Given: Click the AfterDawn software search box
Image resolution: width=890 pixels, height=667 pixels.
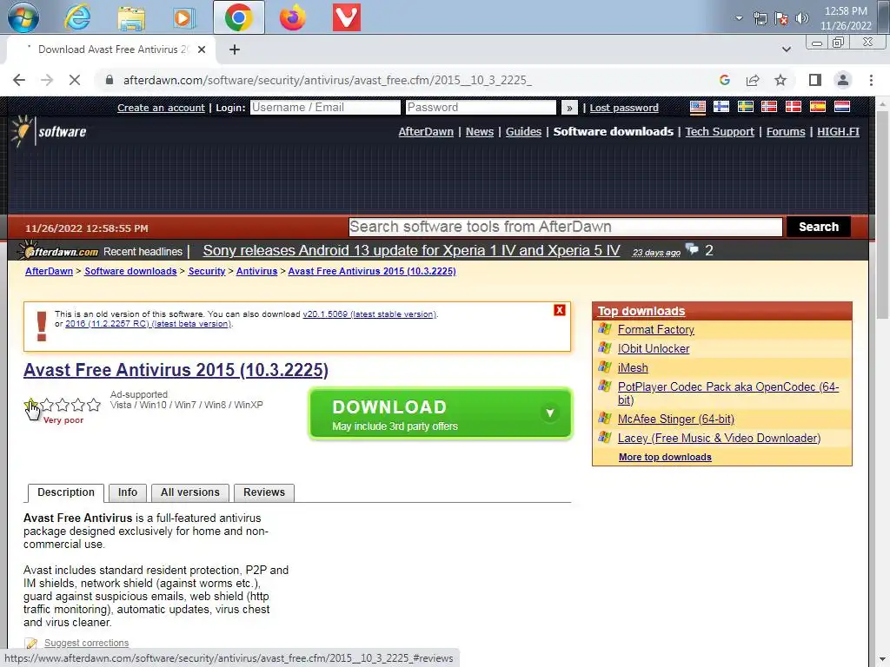Looking at the screenshot, I should [x=565, y=227].
